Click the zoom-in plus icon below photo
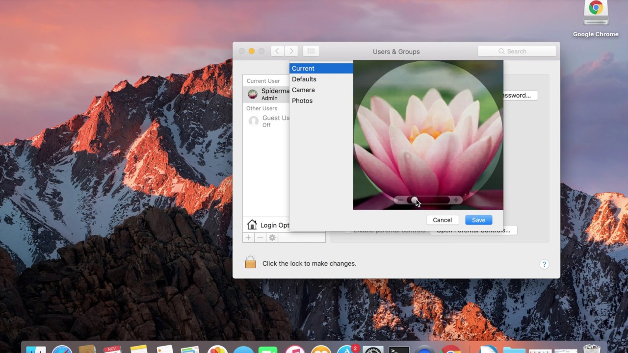This screenshot has height=353, width=628. point(456,200)
